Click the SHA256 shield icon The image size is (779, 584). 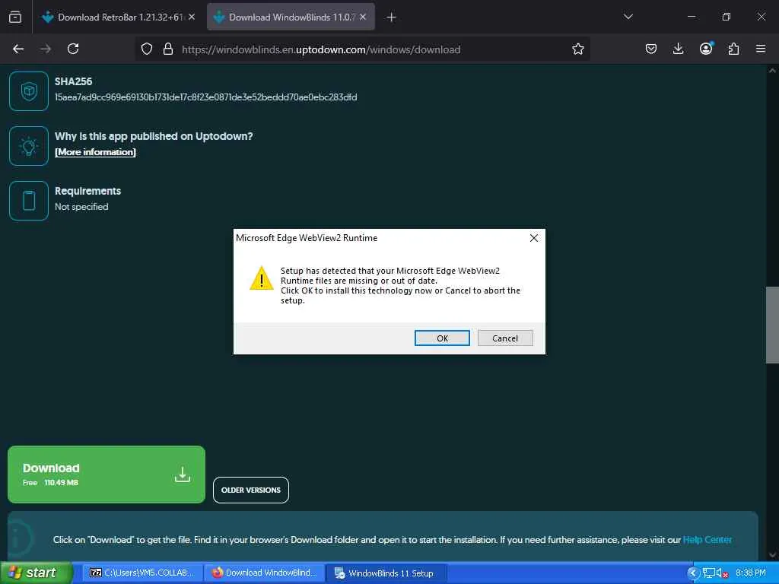pyautogui.click(x=29, y=91)
